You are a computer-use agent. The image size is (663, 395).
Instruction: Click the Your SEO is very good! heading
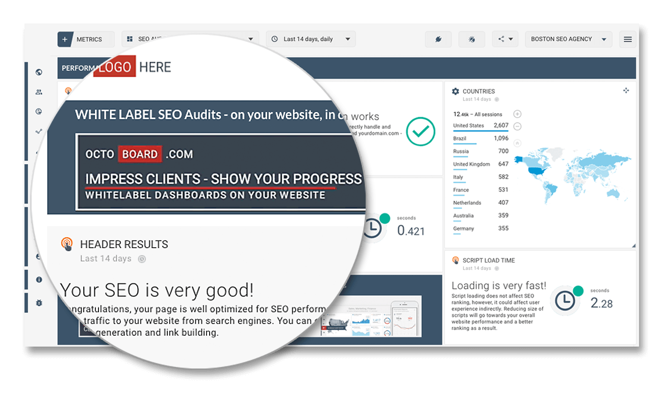tap(157, 290)
